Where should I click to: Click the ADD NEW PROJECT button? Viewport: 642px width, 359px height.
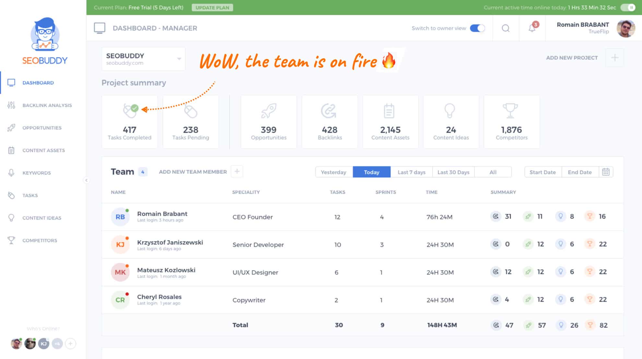tap(572, 57)
